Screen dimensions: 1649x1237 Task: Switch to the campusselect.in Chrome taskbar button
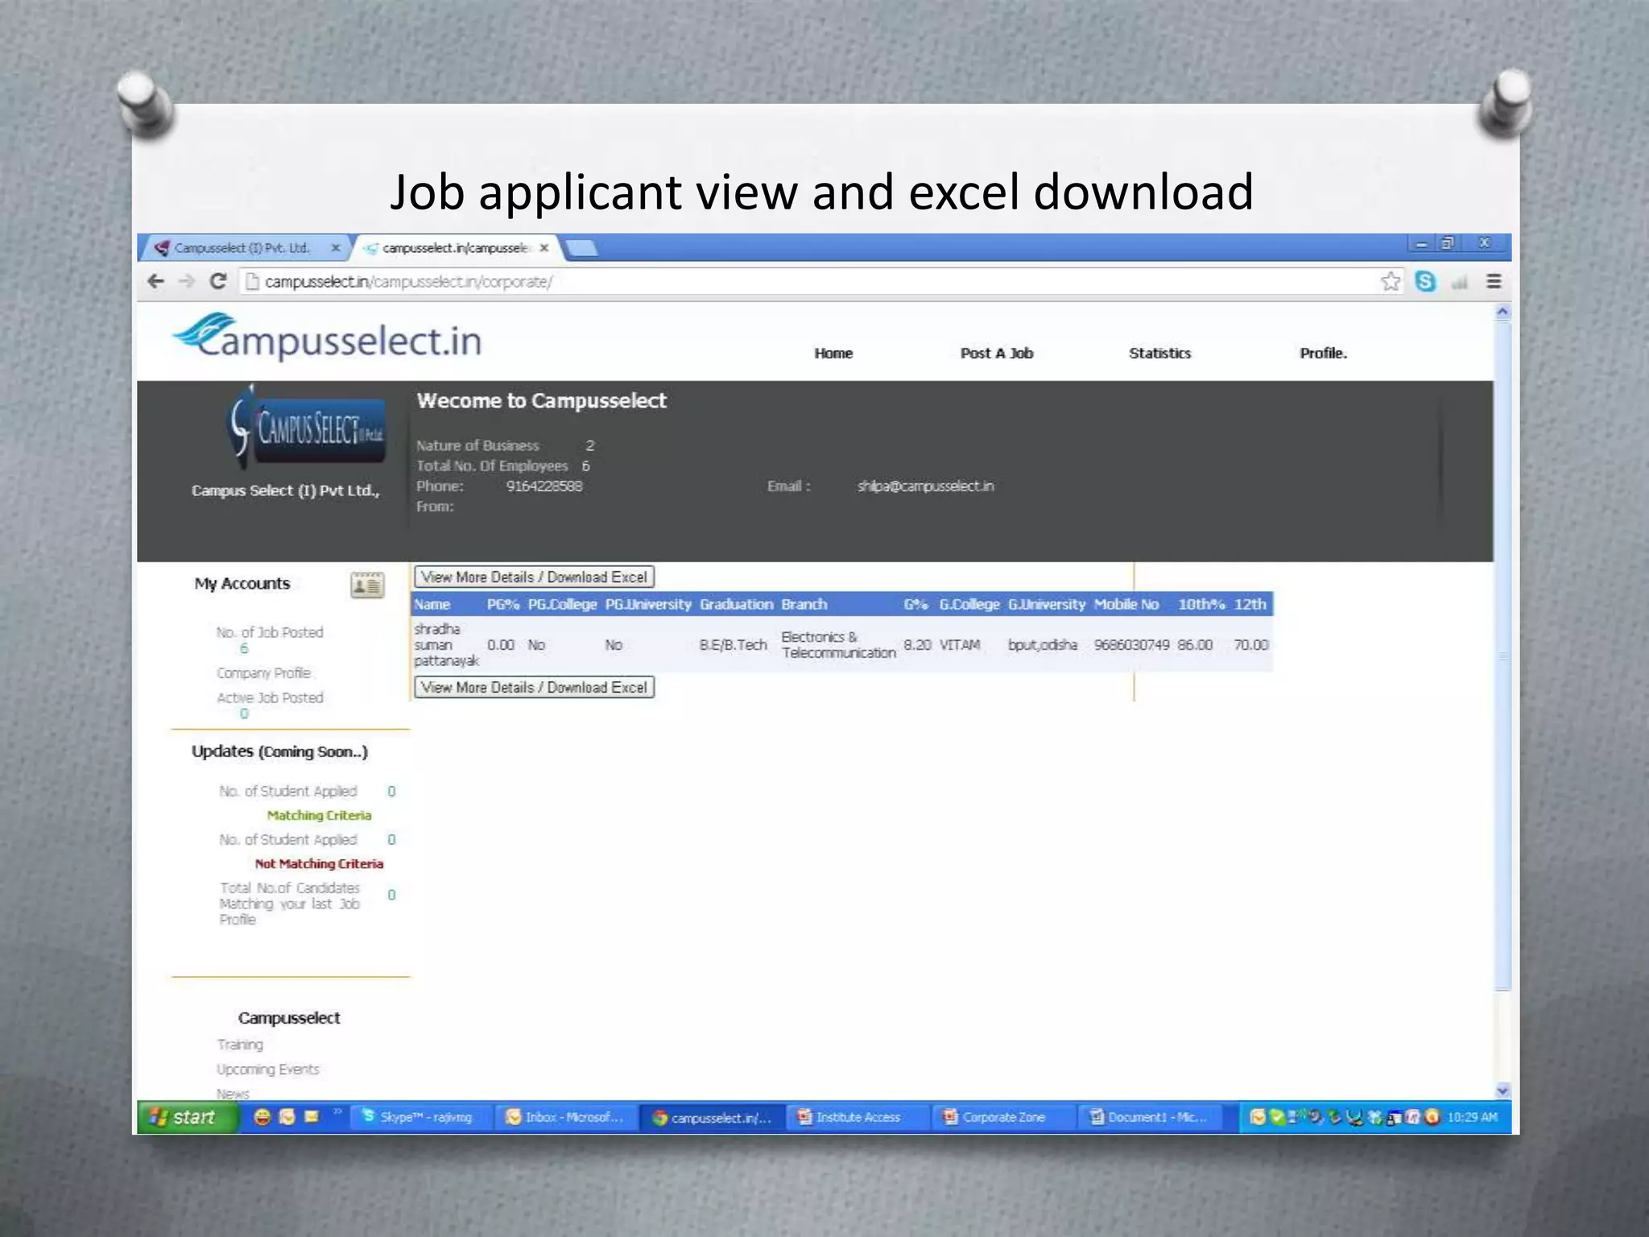(713, 1118)
